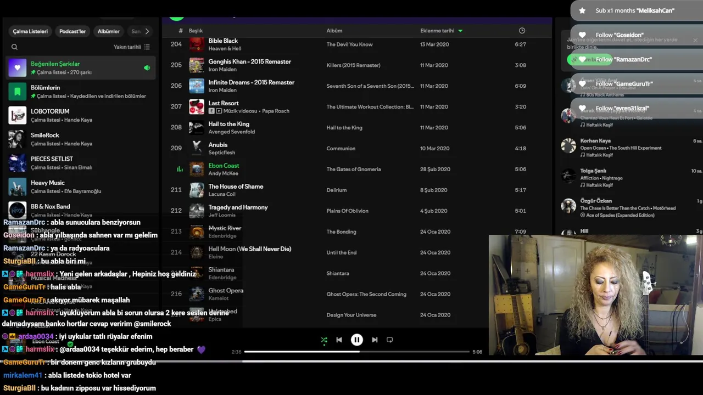This screenshot has height=395, width=703.
Task: Open the Septicflesh artist link
Action: point(222,153)
